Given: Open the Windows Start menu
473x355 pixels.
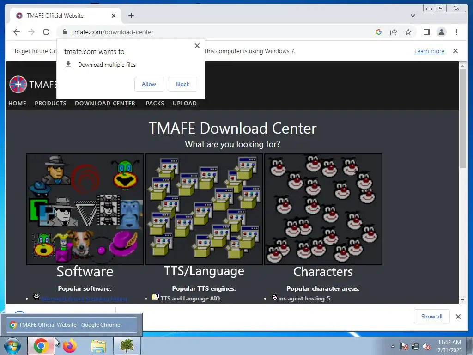Looking at the screenshot, I should 12,346.
